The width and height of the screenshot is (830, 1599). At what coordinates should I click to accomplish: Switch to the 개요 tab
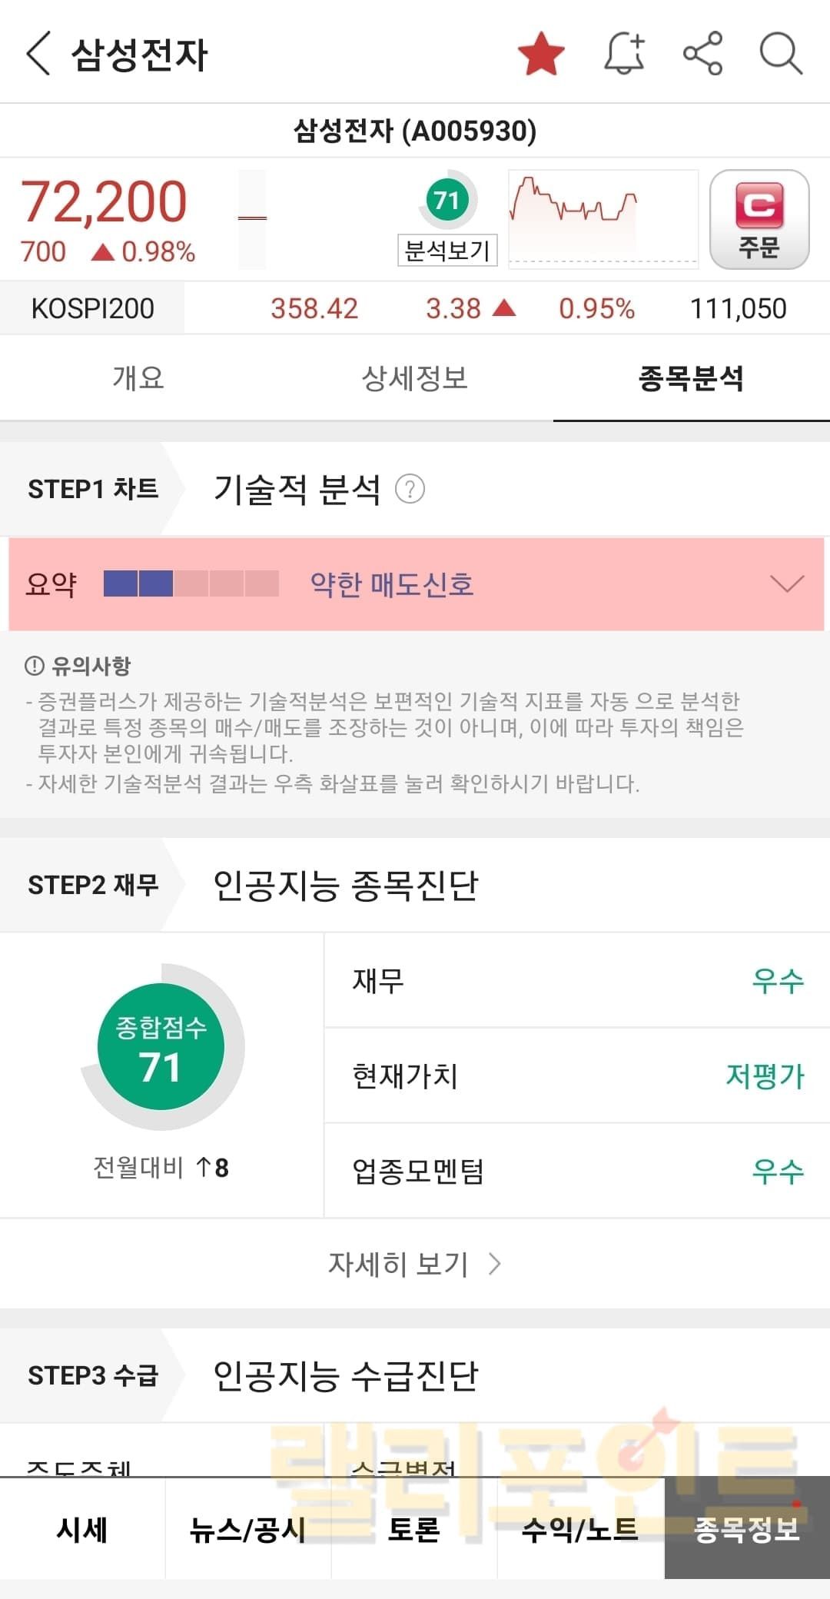point(138,377)
